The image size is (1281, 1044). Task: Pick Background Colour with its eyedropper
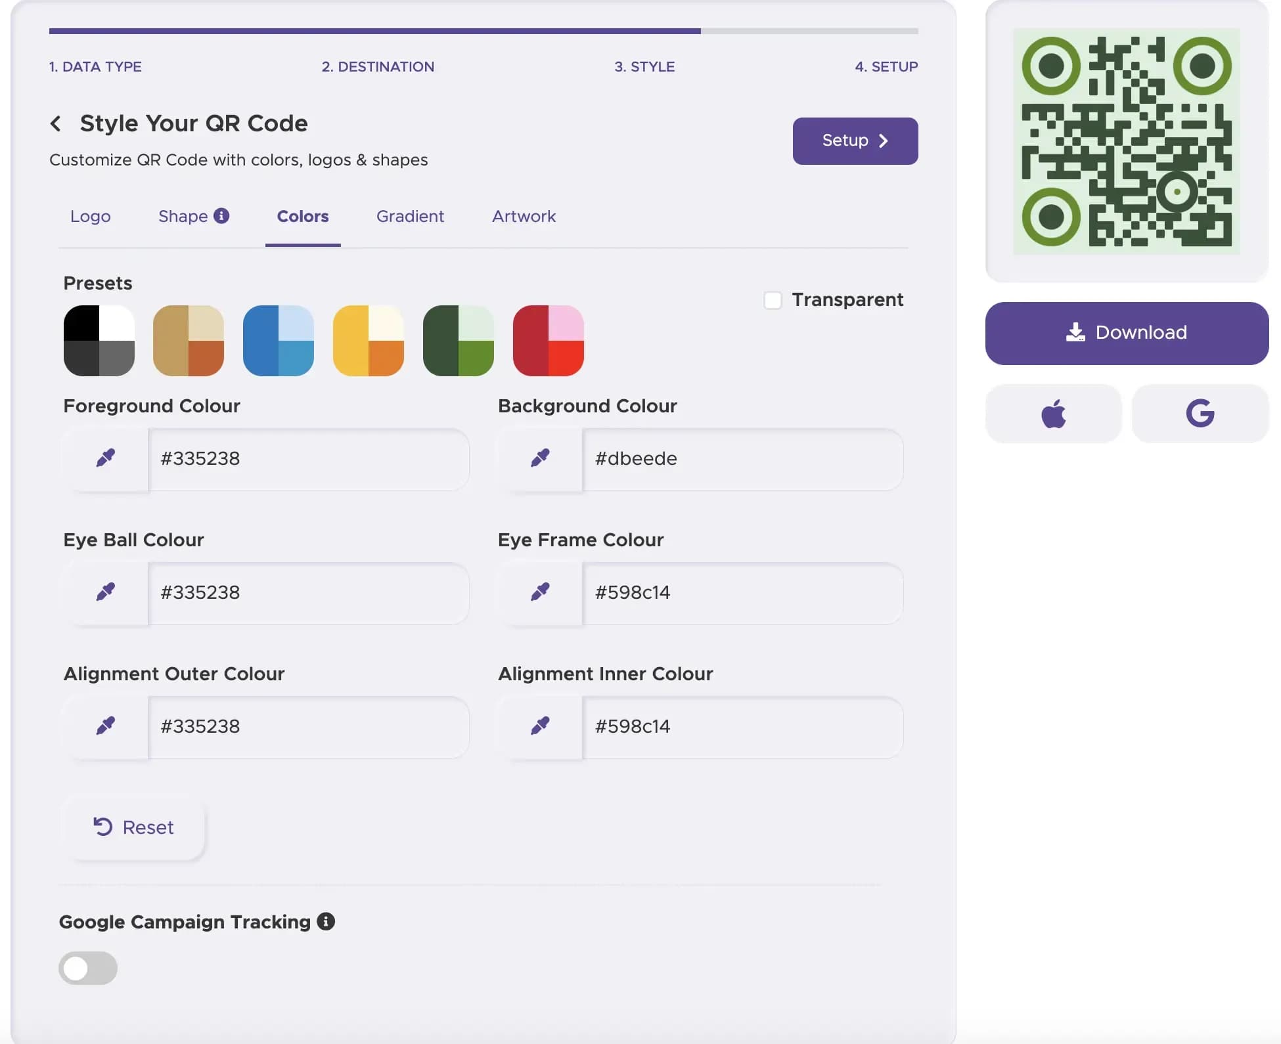(540, 458)
